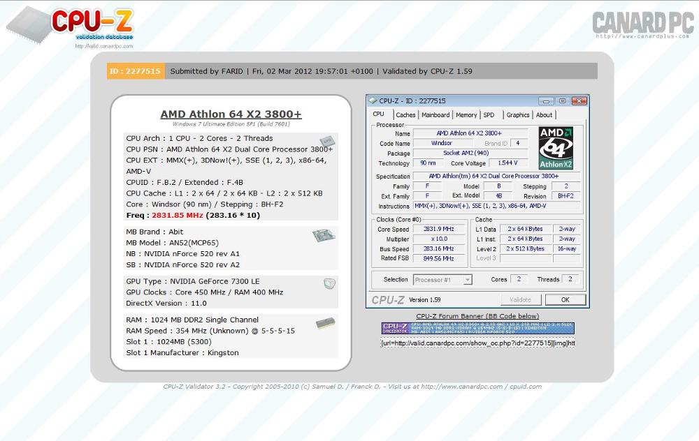
Task: Click the Slot 1 Manufacturer Kingston line
Action: (x=182, y=353)
